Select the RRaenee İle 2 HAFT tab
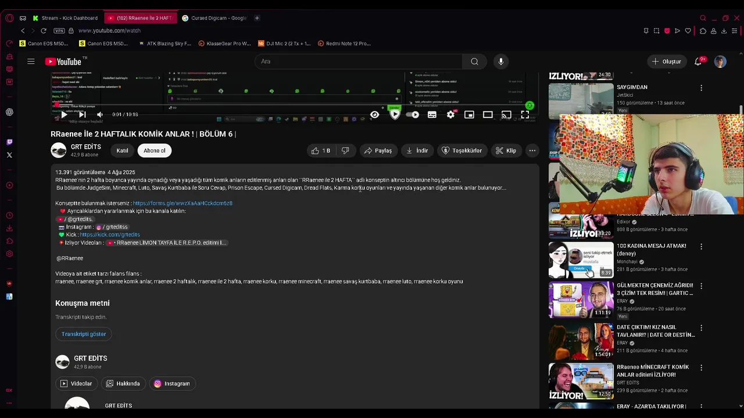The width and height of the screenshot is (744, 418). click(140, 18)
